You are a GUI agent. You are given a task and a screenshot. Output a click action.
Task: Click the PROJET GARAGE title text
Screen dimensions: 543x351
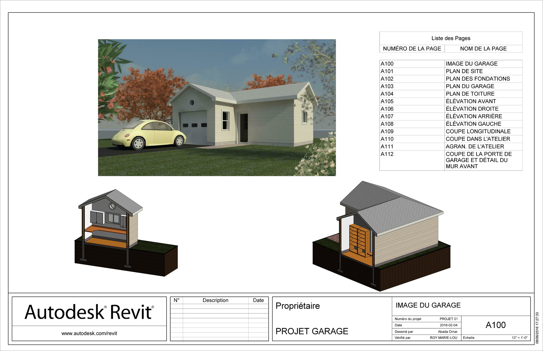pyautogui.click(x=312, y=331)
